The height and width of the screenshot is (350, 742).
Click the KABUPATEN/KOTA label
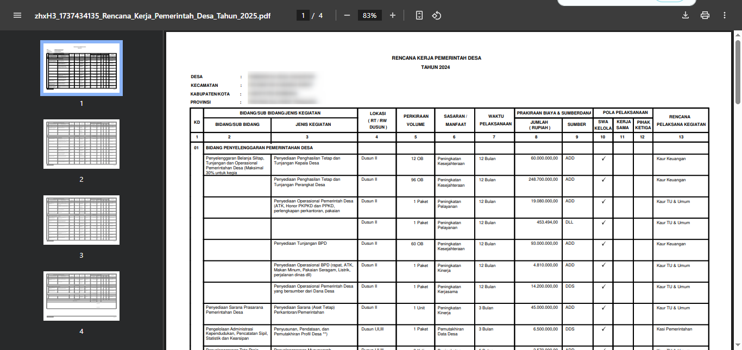click(x=210, y=94)
